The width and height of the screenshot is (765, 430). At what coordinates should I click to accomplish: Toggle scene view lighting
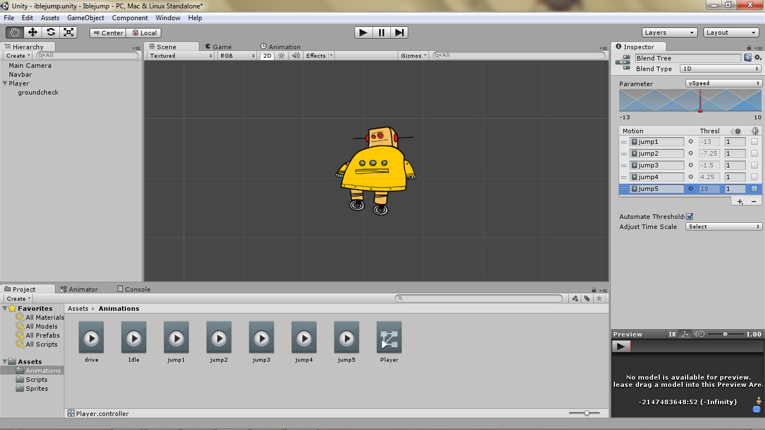pyautogui.click(x=281, y=55)
